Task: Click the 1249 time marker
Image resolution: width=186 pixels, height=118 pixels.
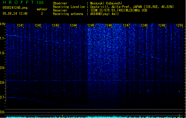Action: 162,25
